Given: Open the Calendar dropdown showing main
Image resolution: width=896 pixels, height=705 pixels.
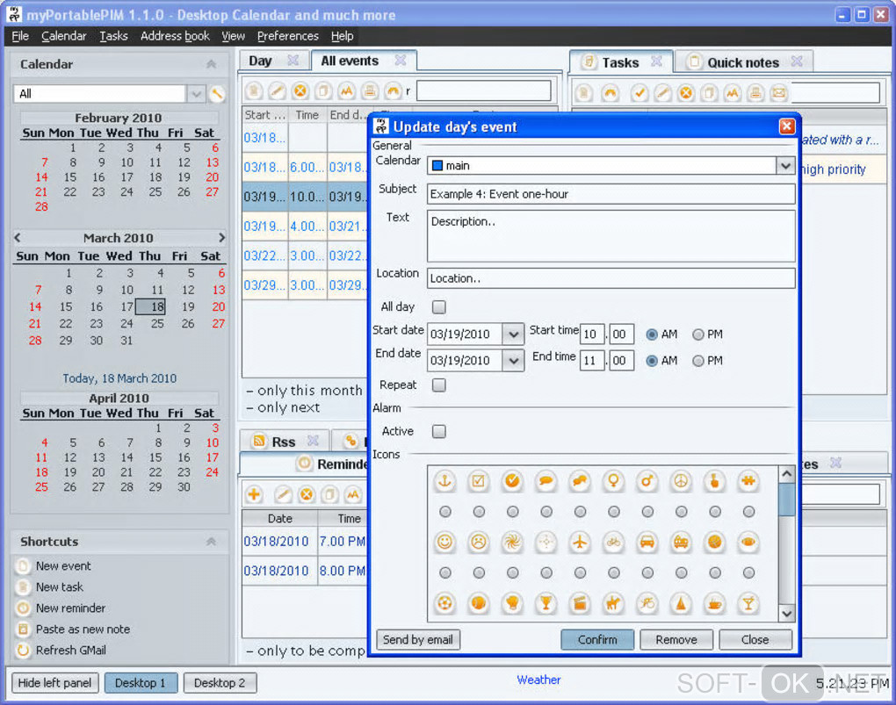Looking at the screenshot, I should 784,166.
